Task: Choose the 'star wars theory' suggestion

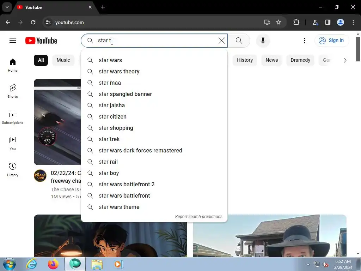Action: point(154,71)
